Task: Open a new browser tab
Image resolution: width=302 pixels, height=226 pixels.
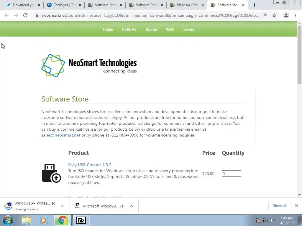Action: click(x=255, y=5)
